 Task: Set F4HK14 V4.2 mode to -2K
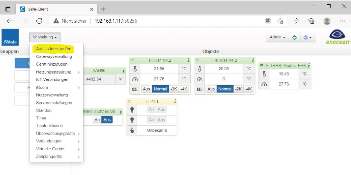click(239, 89)
